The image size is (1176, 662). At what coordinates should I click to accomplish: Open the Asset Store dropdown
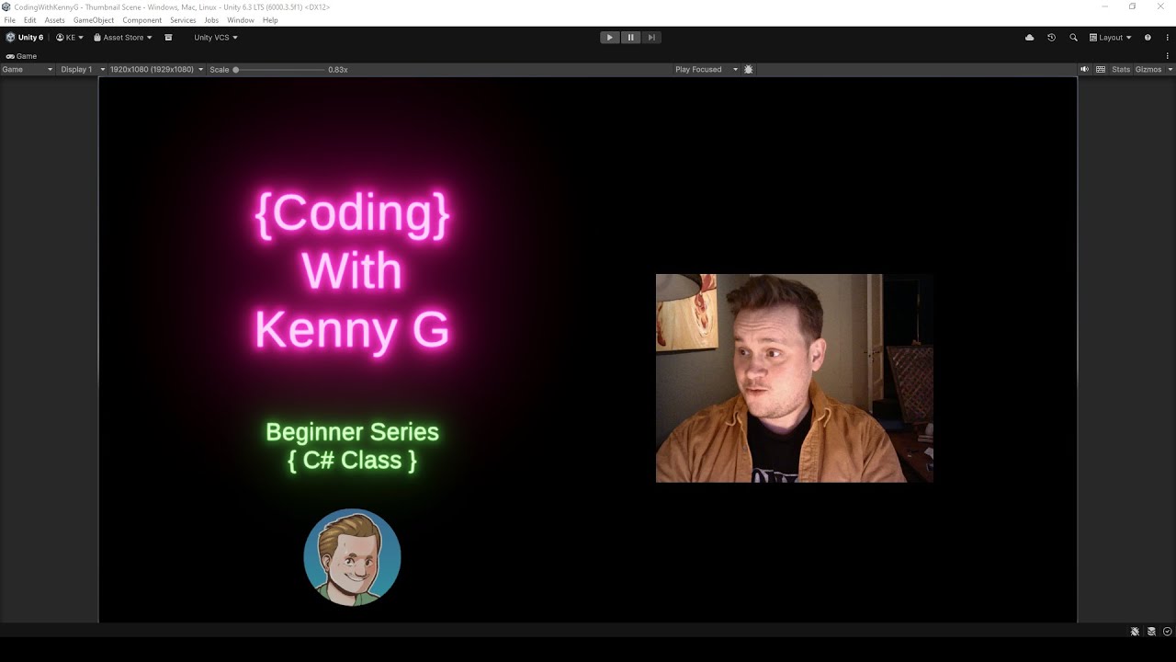123,38
